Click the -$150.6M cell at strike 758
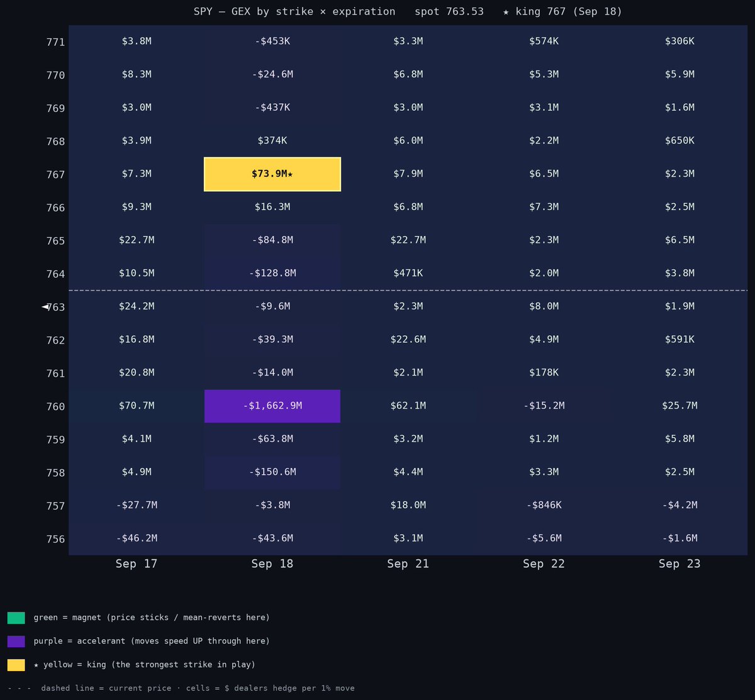 [x=272, y=472]
